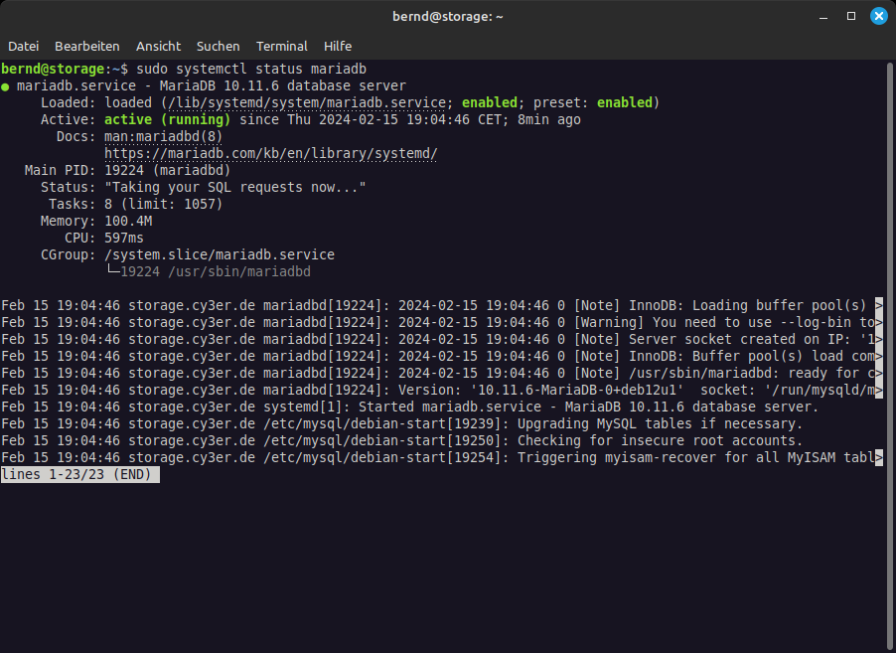Viewport: 896px width, 653px height.
Task: Open the Ansicht menu
Action: coord(158,47)
